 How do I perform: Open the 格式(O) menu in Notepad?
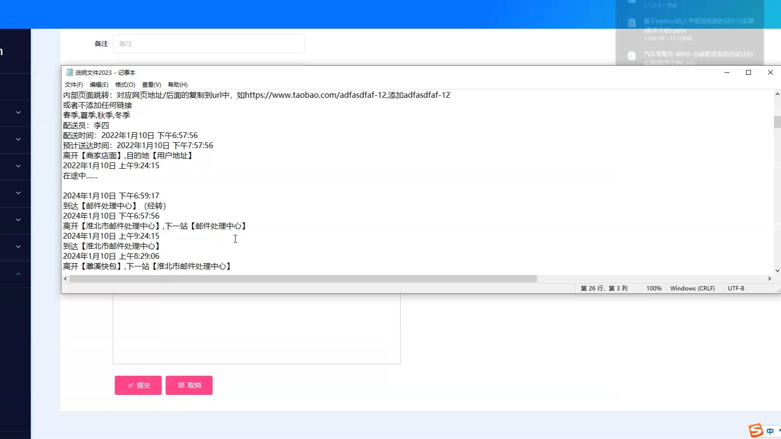click(x=125, y=84)
